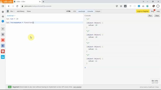The width and height of the screenshot is (161, 90).
Task: Click the JS Bin logo icon
Action: pos(8,11)
